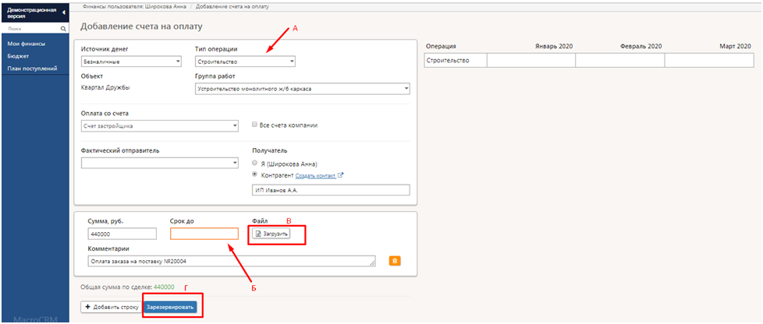Expand the Оплата со счета dropdown
This screenshot has height=324, width=763.
point(159,126)
